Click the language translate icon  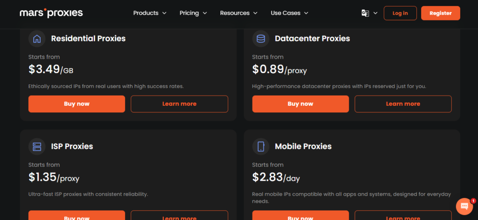pos(365,13)
